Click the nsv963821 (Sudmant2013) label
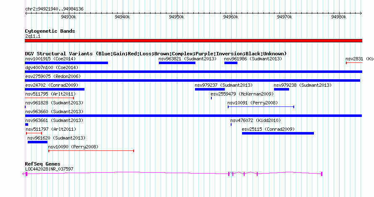The height and width of the screenshot is (197, 374). coord(187,59)
